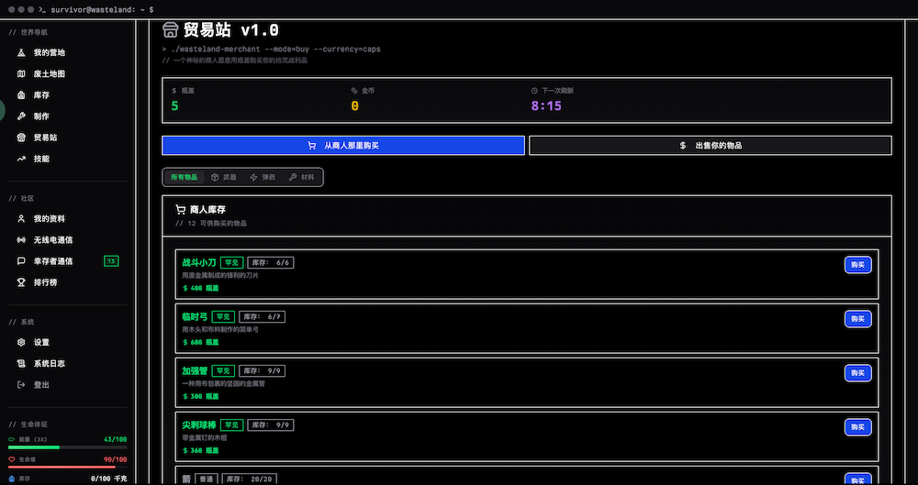
Task: Click the 排行榜 trophy icon
Action: [x=21, y=282]
